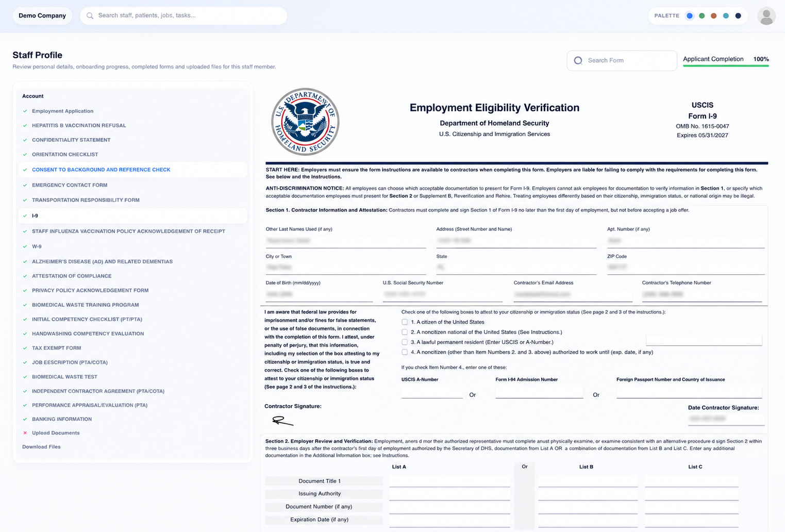
Task: Open the Confidentiality Statement form
Action: [71, 140]
